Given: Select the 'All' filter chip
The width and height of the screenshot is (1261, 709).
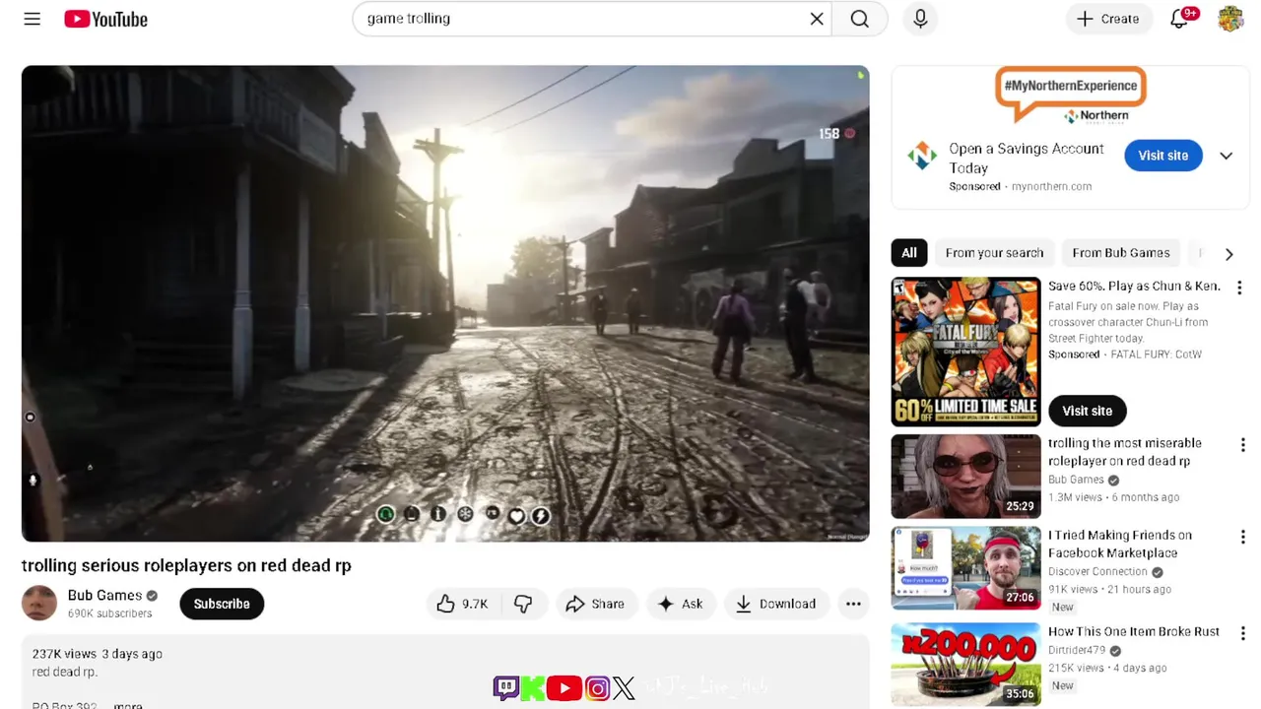Looking at the screenshot, I should 909,253.
